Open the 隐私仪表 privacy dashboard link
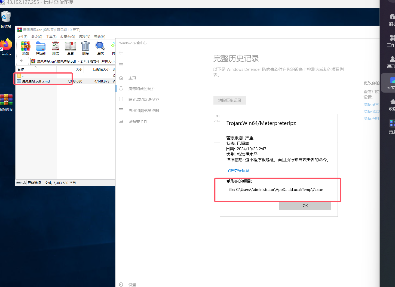The height and width of the screenshot is (287, 395). (371, 111)
